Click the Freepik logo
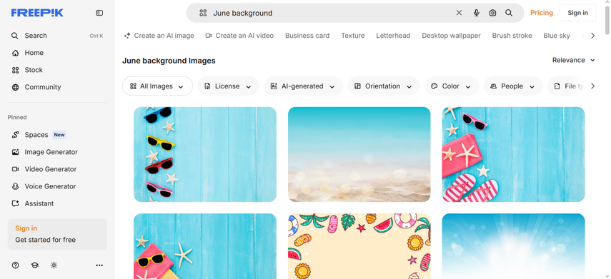The width and height of the screenshot is (611, 279). click(37, 13)
